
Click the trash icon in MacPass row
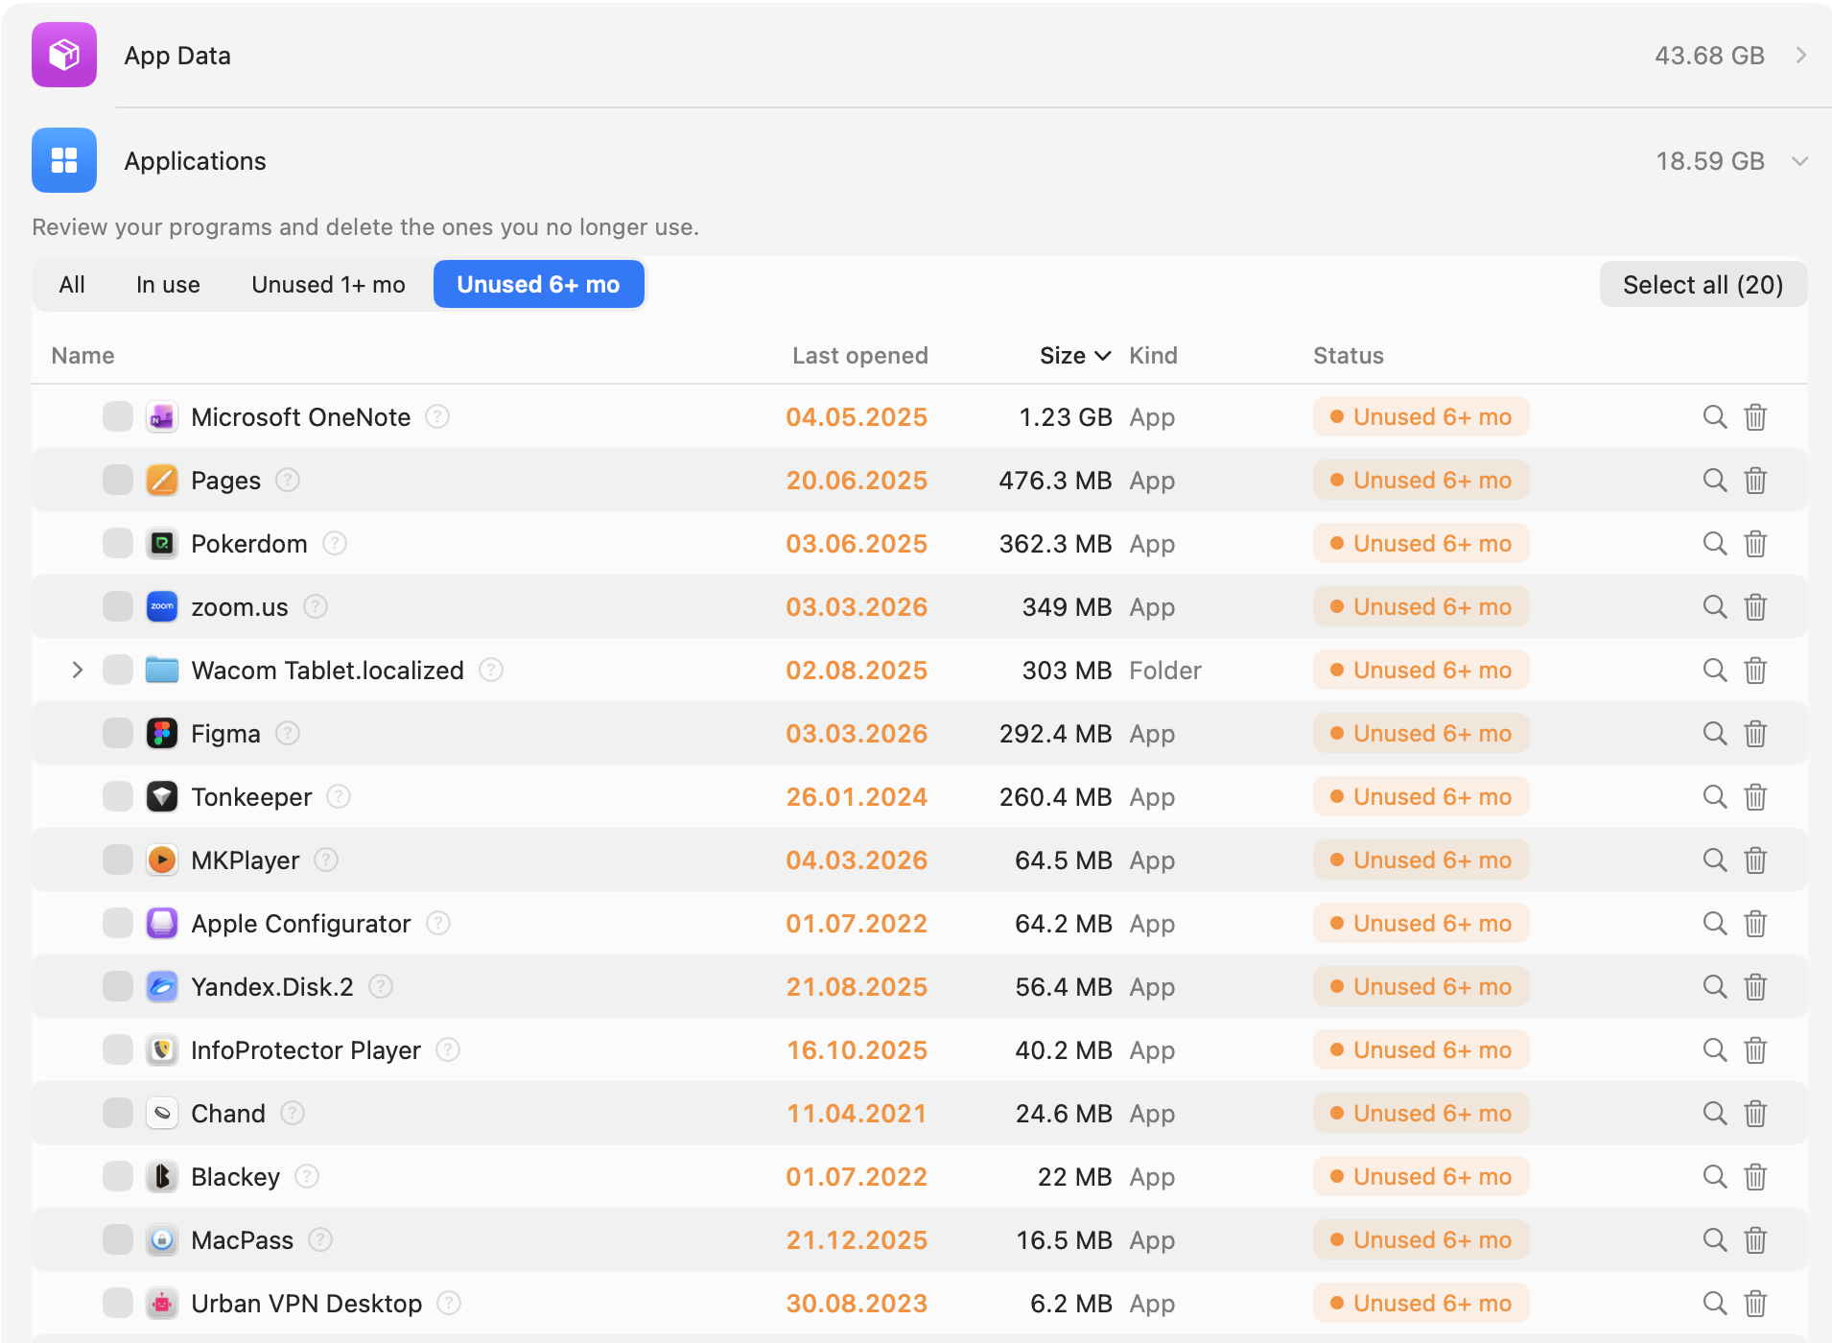1755,1240
